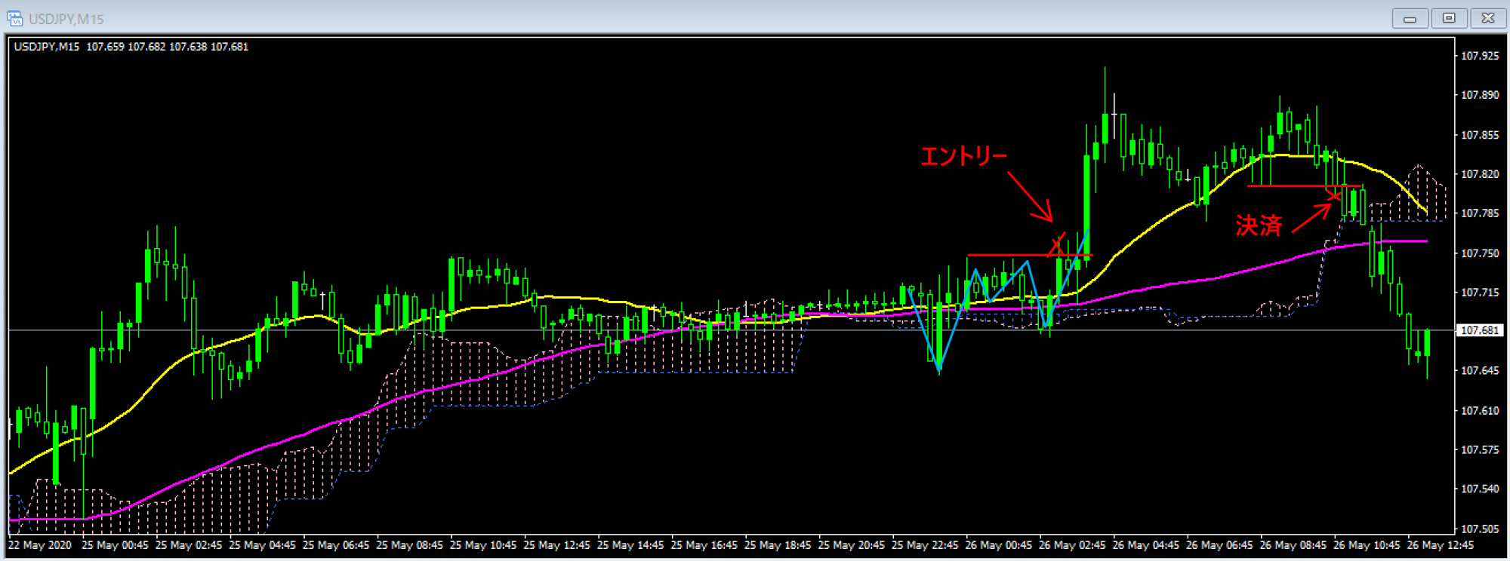The width and height of the screenshot is (1510, 561).
Task: Click price scale value 107.925
Action: coord(1480,56)
